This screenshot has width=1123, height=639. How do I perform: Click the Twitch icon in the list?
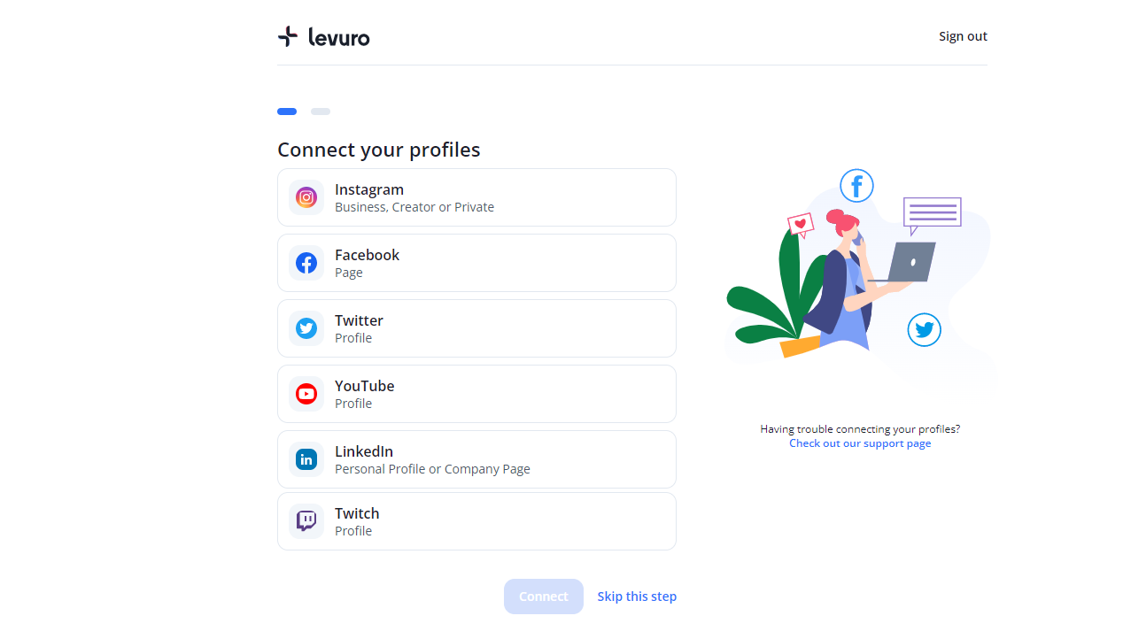coord(306,520)
